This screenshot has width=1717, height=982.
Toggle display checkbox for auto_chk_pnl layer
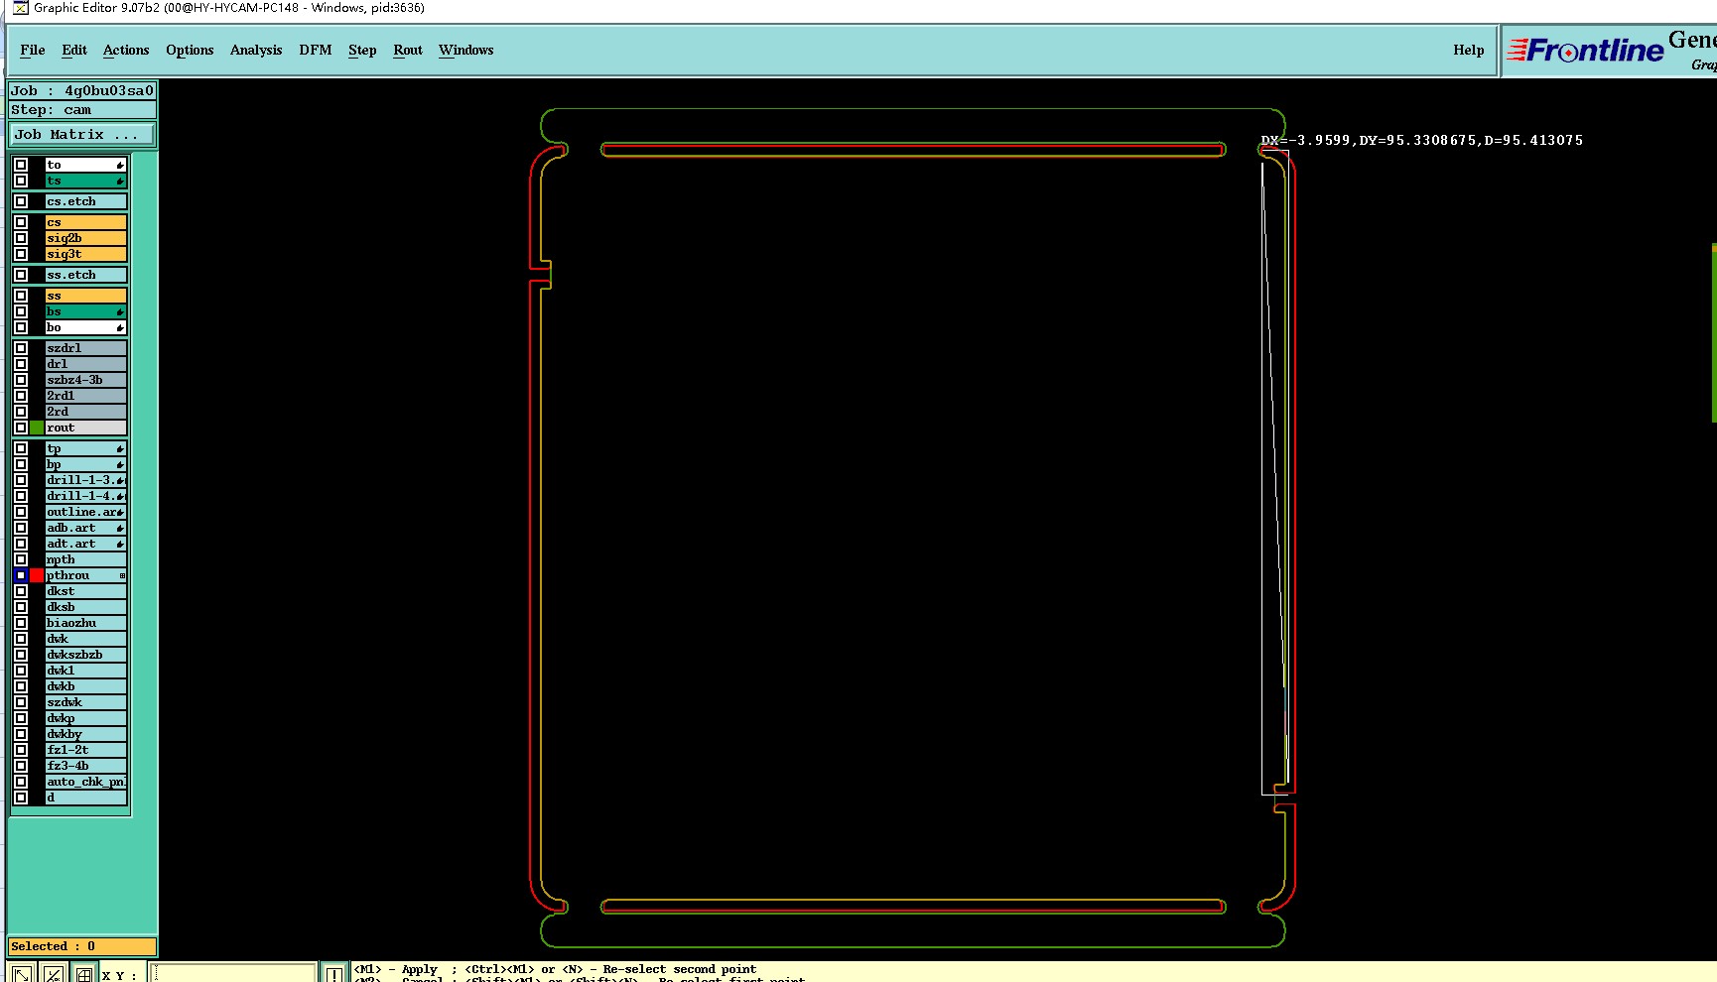(21, 782)
